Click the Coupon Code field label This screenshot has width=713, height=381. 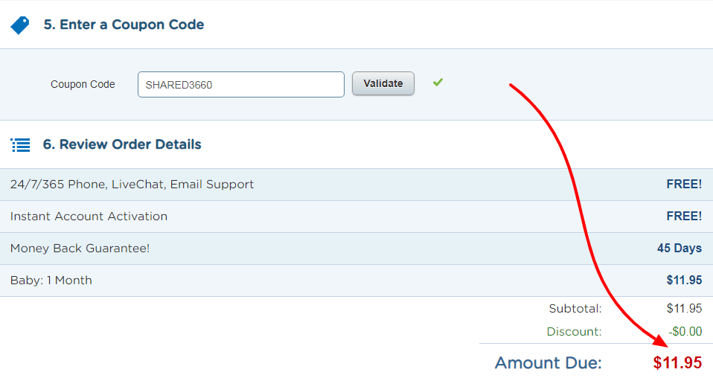tap(83, 85)
